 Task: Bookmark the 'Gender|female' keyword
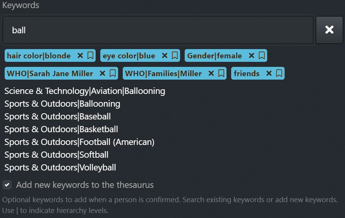tap(262, 56)
